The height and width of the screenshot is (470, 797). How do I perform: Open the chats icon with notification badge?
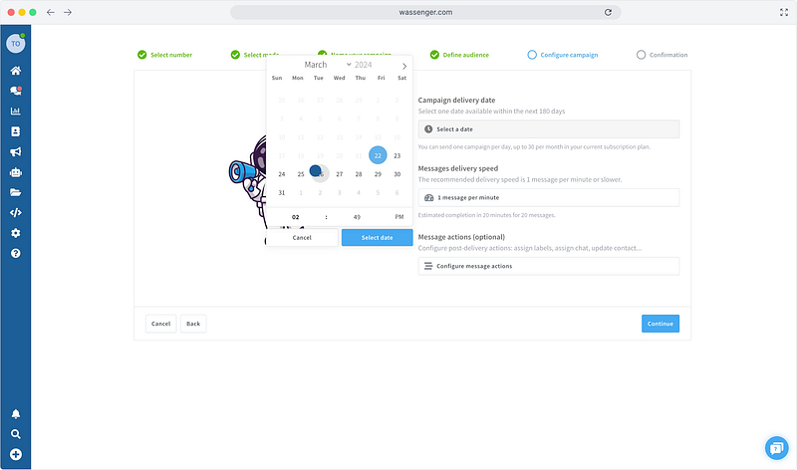pos(15,92)
